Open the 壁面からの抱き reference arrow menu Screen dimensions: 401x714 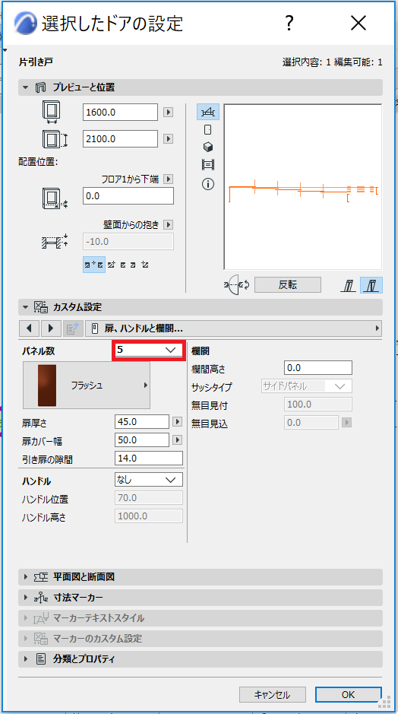click(x=168, y=224)
